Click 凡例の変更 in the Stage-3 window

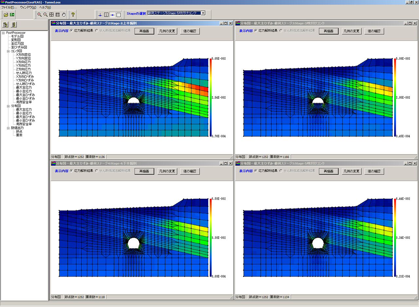tap(352, 31)
